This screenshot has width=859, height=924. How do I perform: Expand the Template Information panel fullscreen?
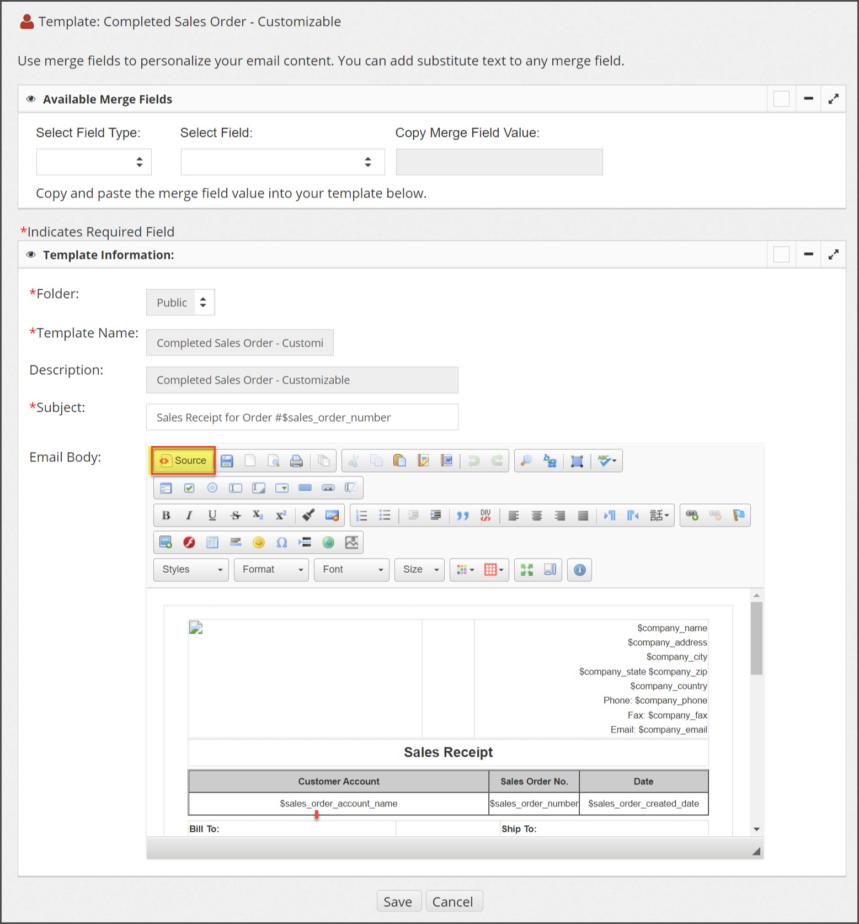tap(834, 254)
